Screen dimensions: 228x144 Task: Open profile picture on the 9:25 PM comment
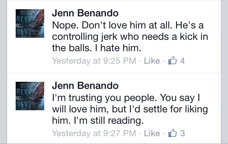(30, 25)
